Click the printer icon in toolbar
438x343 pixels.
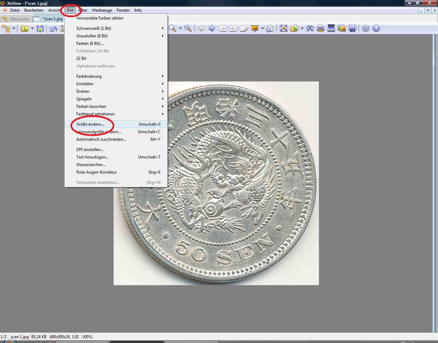321,28
